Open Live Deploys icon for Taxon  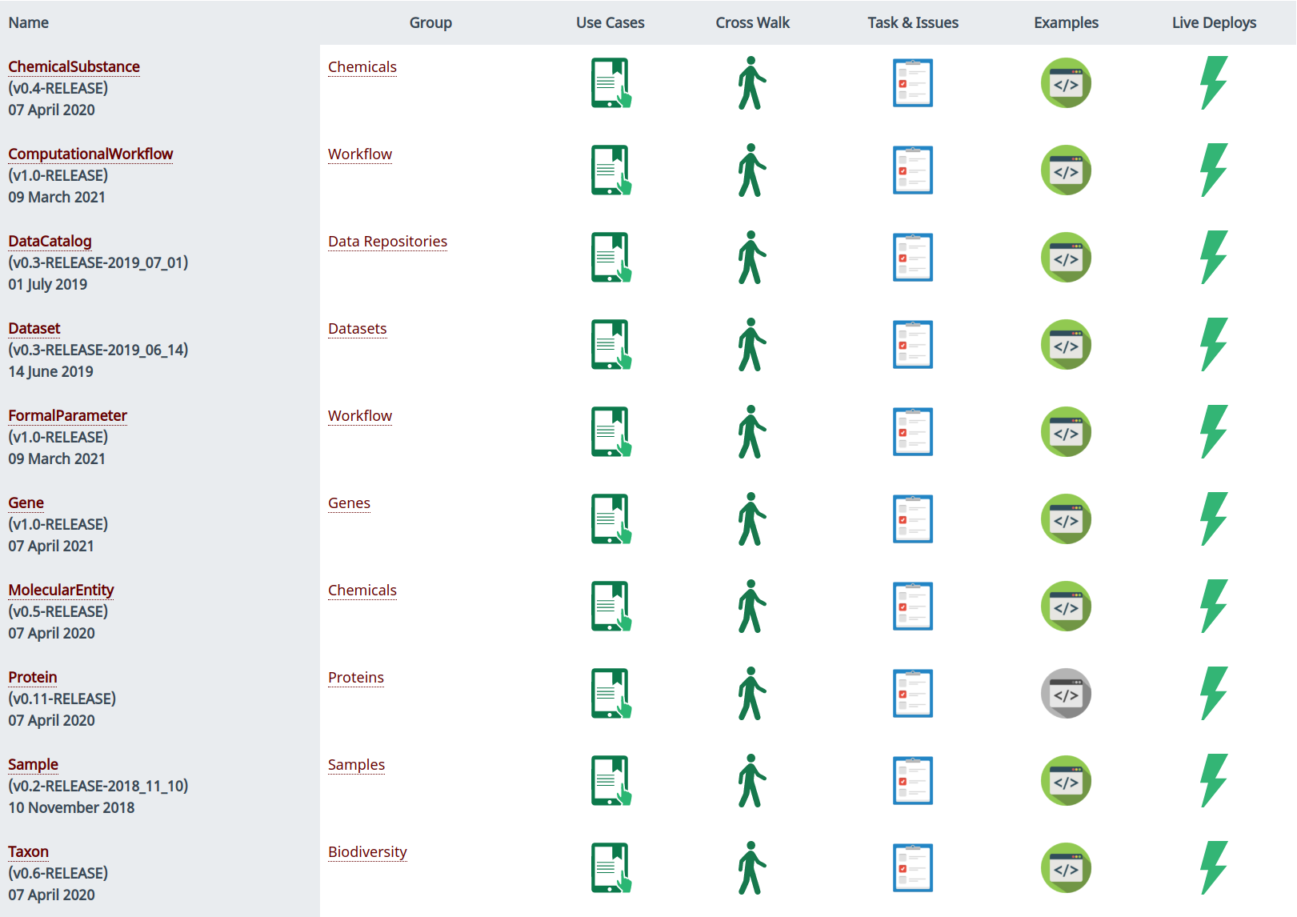(x=1214, y=867)
